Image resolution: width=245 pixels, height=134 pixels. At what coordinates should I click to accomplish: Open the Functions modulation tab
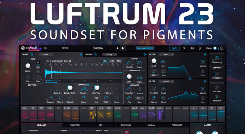coord(126,125)
